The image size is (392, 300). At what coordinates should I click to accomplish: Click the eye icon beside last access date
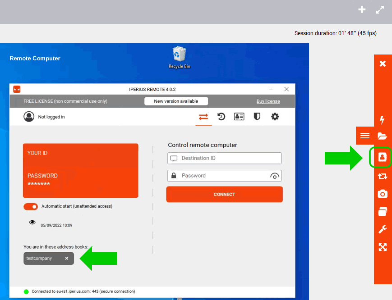click(32, 222)
